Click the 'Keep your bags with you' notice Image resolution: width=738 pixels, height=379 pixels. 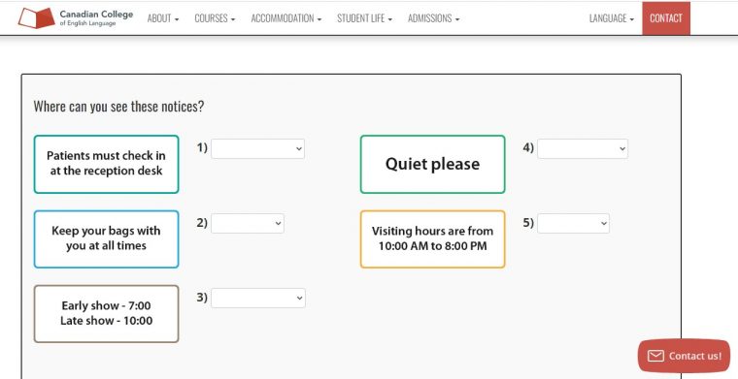click(107, 239)
